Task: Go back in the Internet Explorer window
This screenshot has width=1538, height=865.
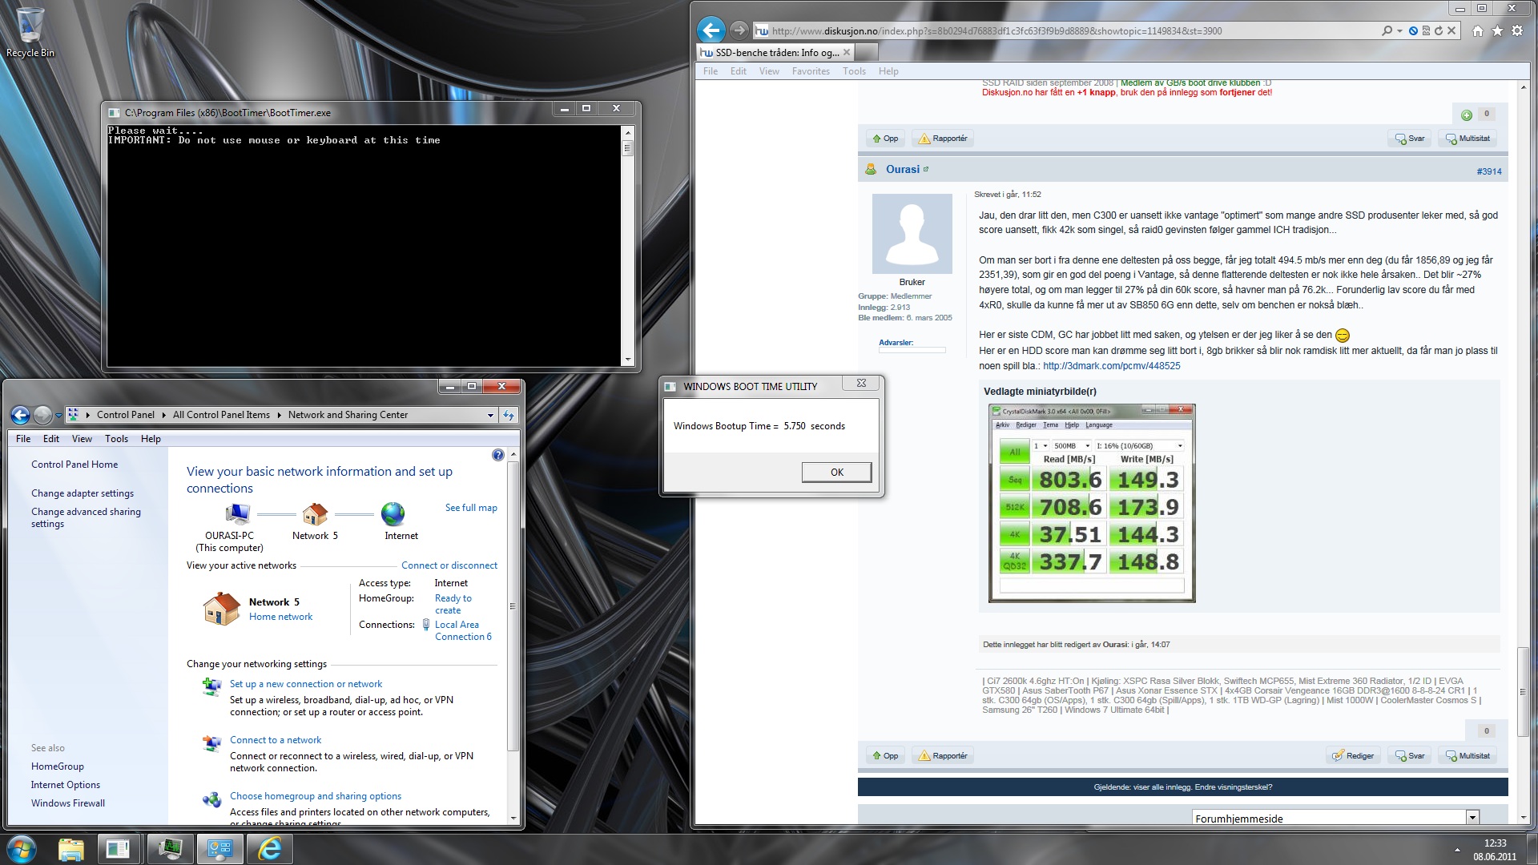Action: pos(711,30)
